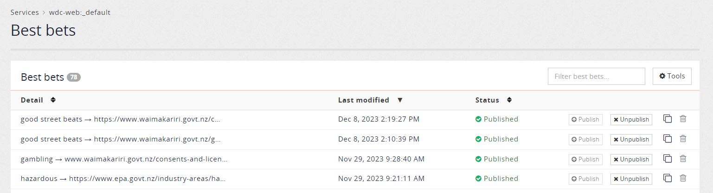Click Publish on the first row
Image resolution: width=713 pixels, height=193 pixels.
pos(585,120)
